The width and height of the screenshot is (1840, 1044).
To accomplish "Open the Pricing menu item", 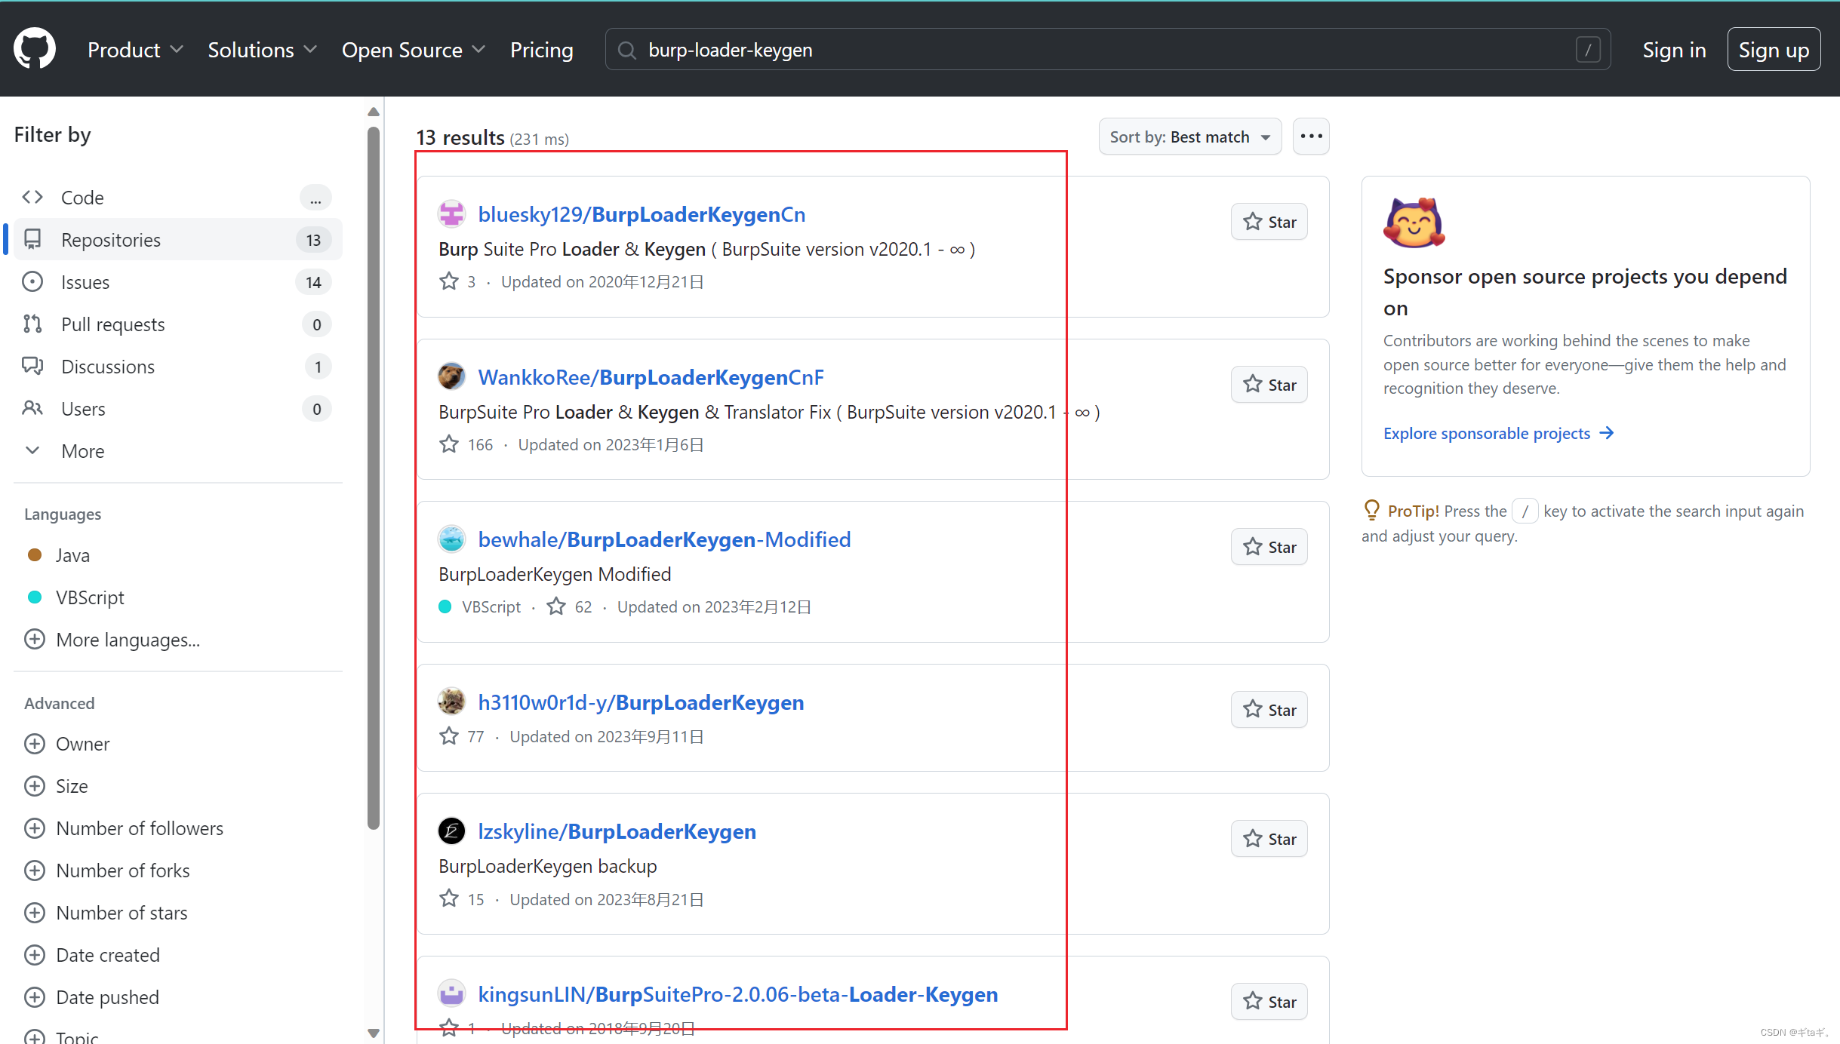I will 541,50.
